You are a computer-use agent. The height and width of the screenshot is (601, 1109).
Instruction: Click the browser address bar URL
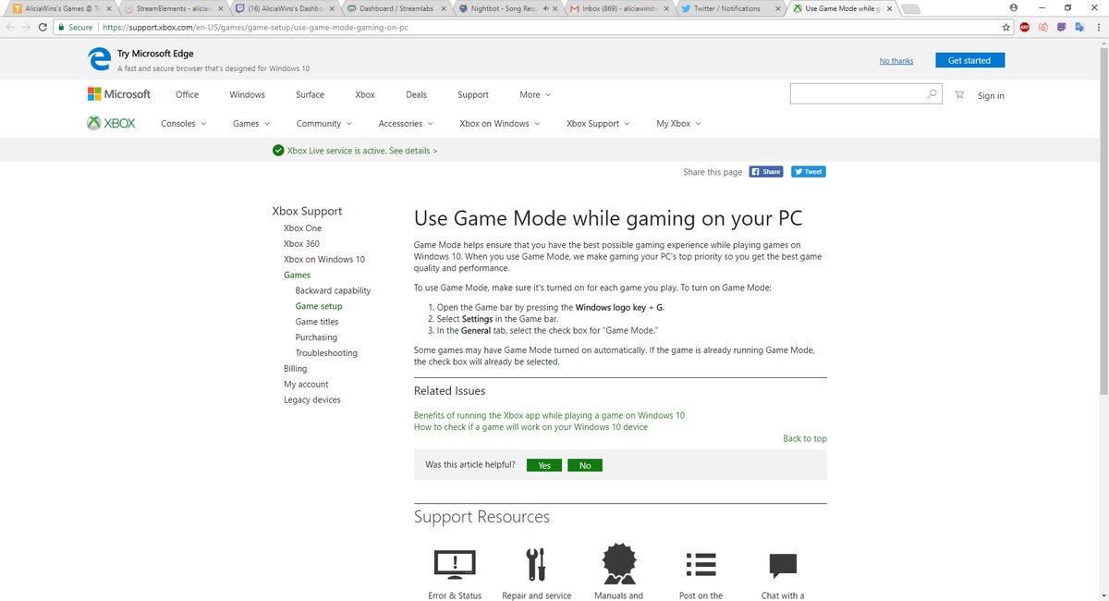(x=255, y=27)
